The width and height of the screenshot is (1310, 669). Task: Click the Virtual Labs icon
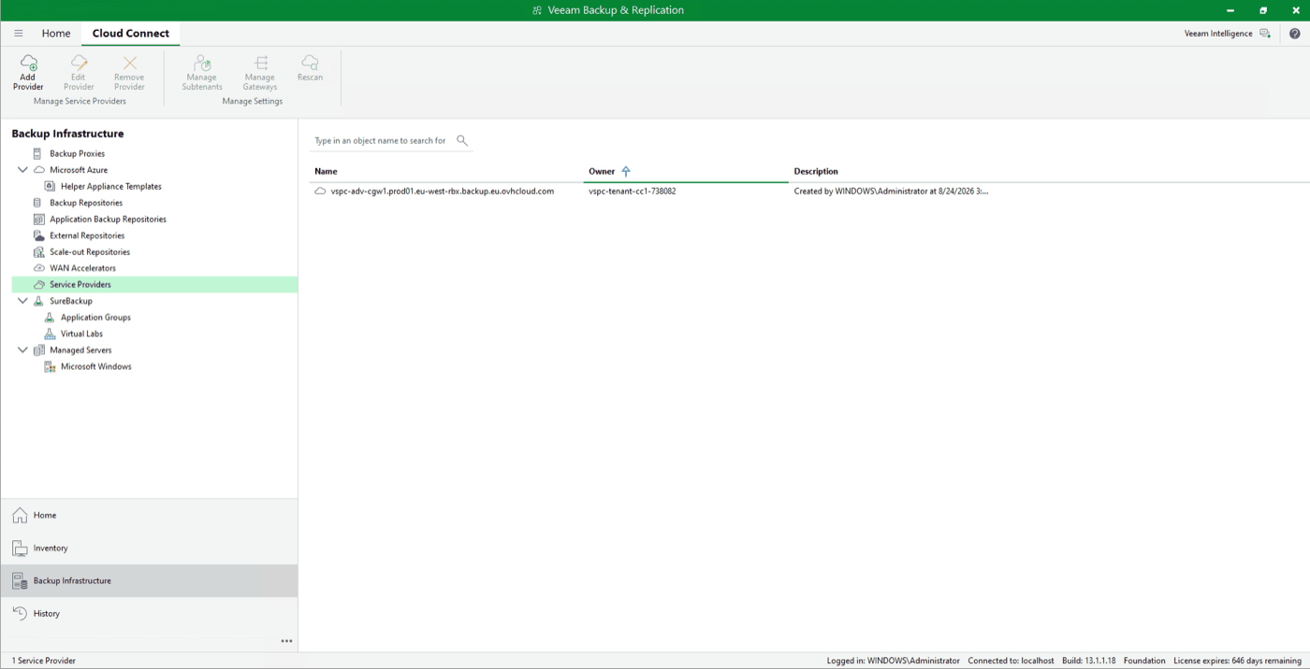coord(51,334)
